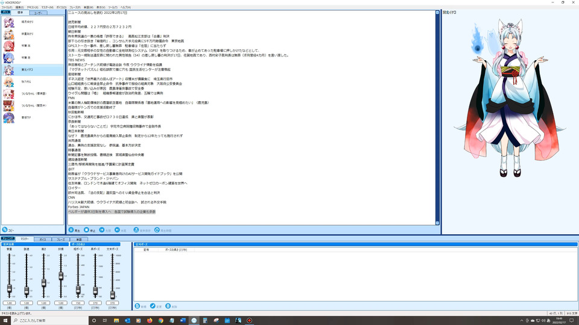579x325 pixels.
Task: Select 琴葉 茜 voice avatar
Action: [8, 46]
